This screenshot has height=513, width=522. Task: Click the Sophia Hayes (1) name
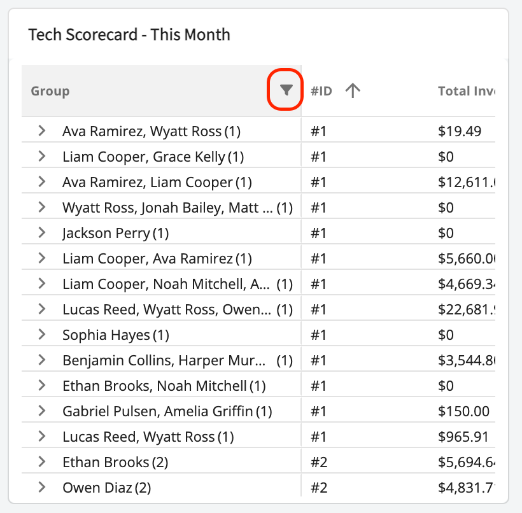116,335
